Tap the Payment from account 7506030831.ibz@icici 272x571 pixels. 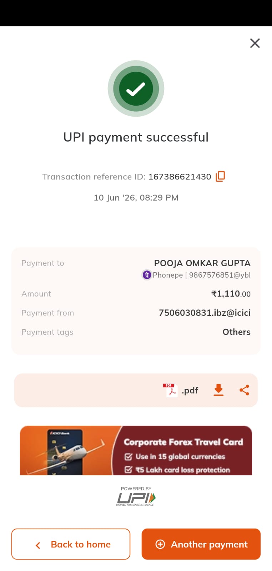(205, 313)
